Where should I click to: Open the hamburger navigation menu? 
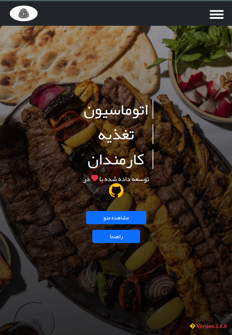[x=217, y=14]
